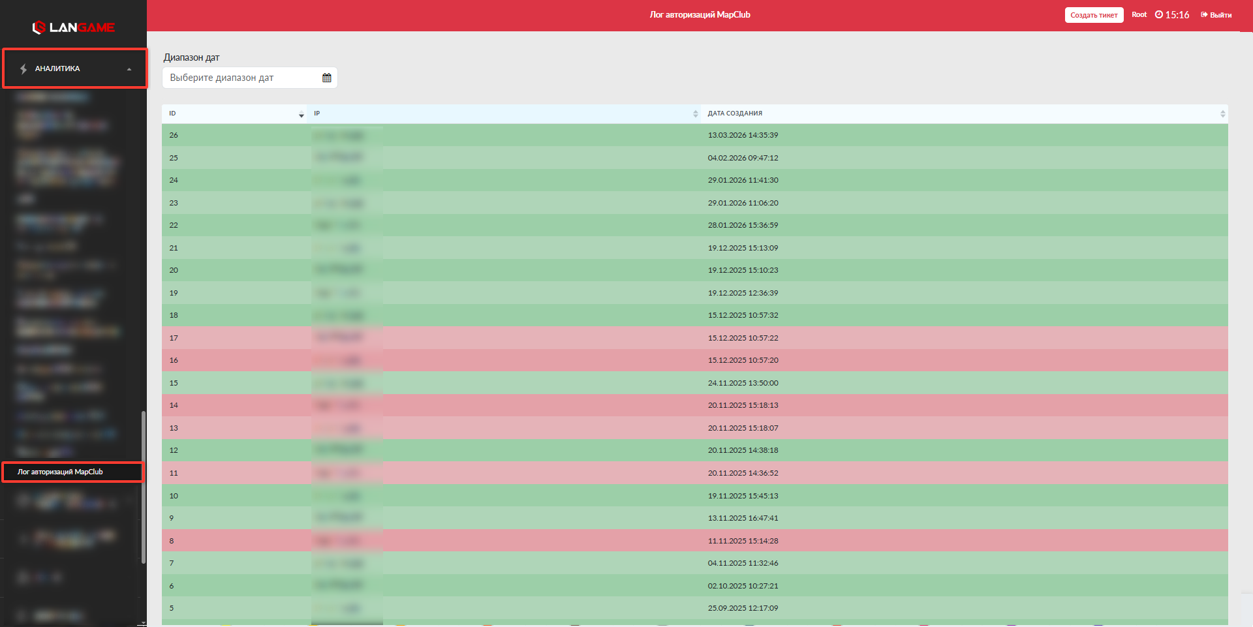Click the page title Лог авторизаций MapClub
Viewport: 1253px width, 627px height.
[x=700, y=14]
